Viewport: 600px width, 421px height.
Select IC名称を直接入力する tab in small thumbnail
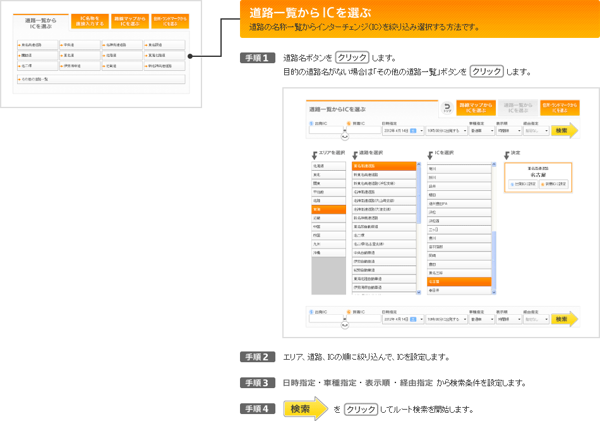coord(90,21)
